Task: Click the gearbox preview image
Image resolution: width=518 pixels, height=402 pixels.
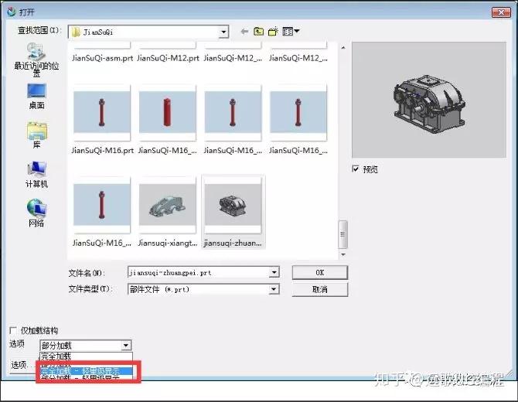Action: [429, 100]
